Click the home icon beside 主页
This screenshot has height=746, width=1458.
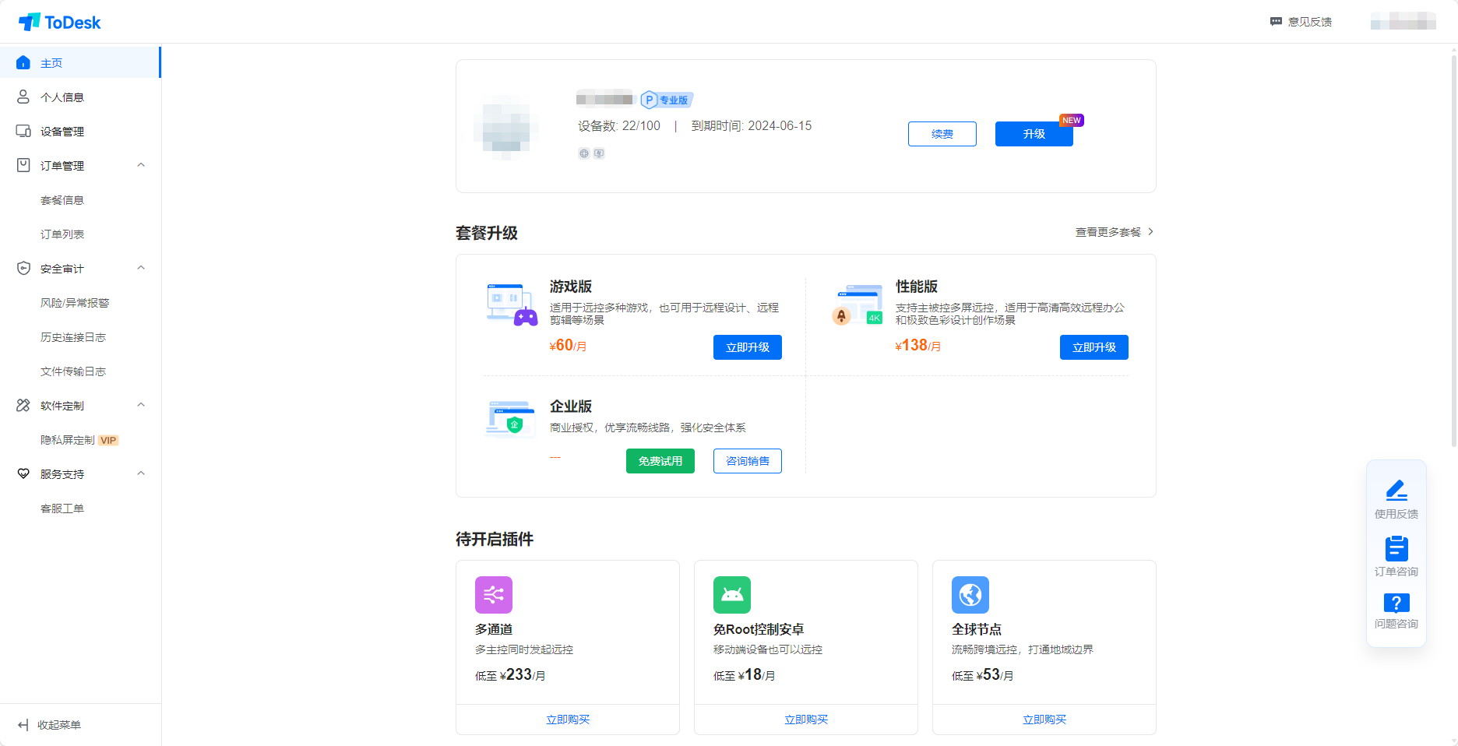click(23, 63)
